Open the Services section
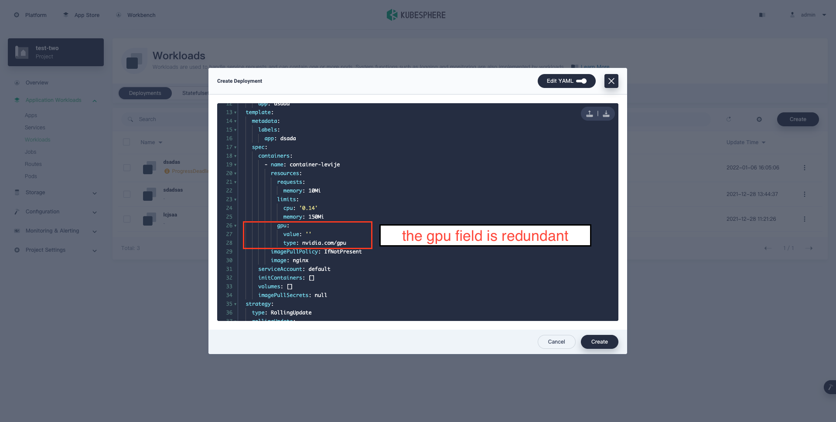 (35, 127)
